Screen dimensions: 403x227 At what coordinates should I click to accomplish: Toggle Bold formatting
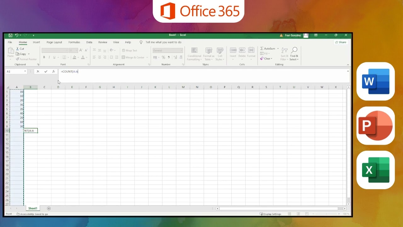[x=44, y=57]
